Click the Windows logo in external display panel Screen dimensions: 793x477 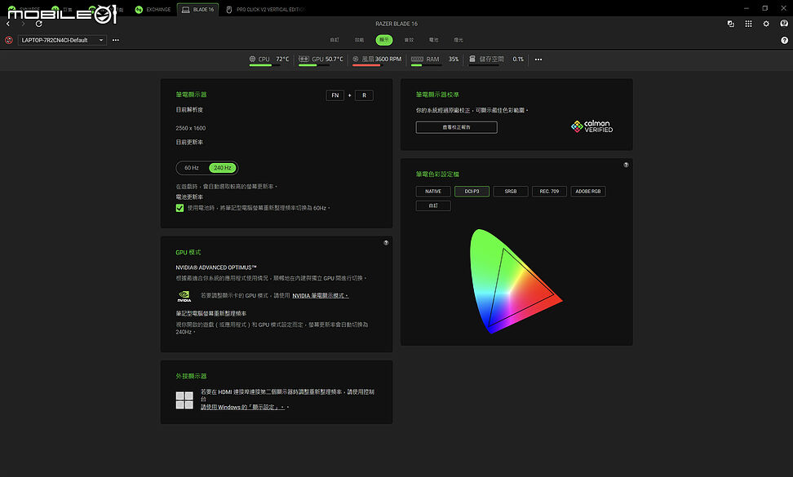click(184, 400)
